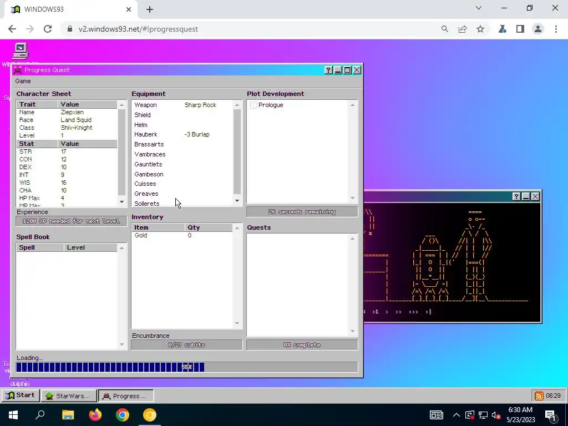
Task: Reload the windows93.net page
Action: [x=48, y=29]
